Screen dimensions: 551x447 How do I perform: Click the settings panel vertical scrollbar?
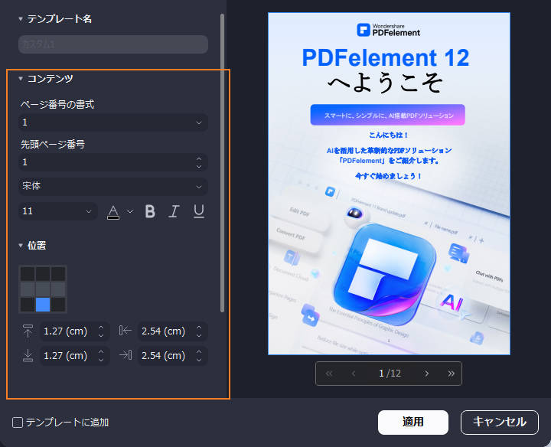pyautogui.click(x=222, y=163)
